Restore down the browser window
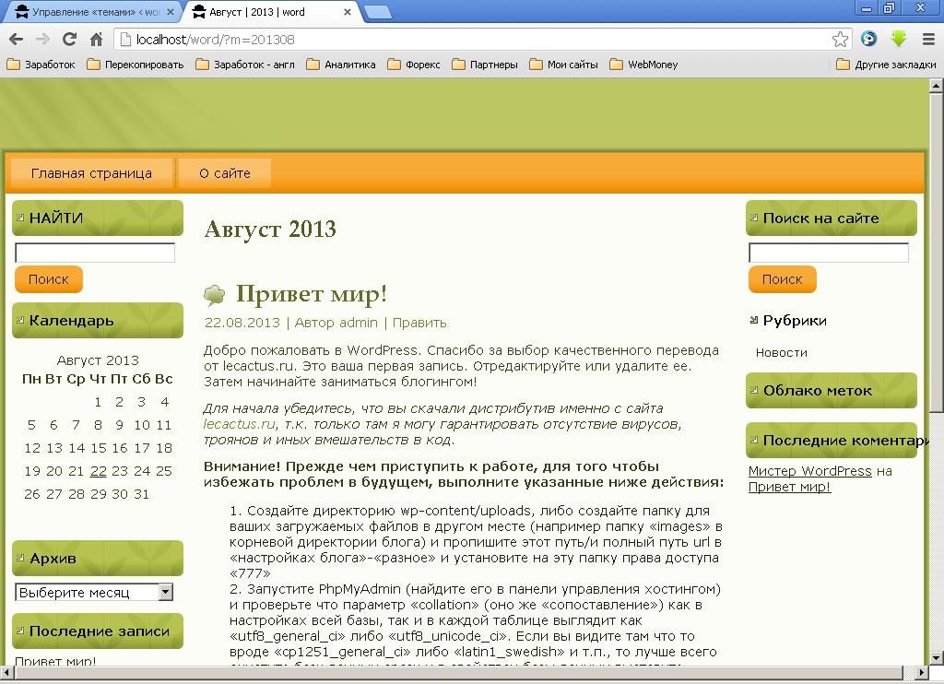Viewport: 944px width, 684px height. pos(889,8)
